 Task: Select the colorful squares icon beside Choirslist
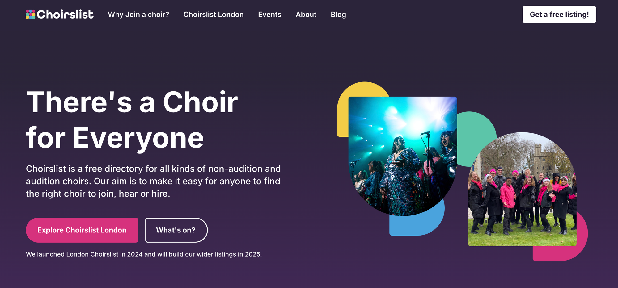point(30,14)
